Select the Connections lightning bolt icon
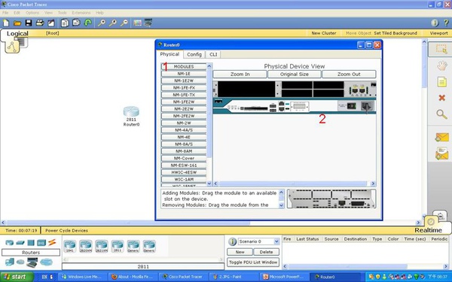 pyautogui.click(x=52, y=242)
